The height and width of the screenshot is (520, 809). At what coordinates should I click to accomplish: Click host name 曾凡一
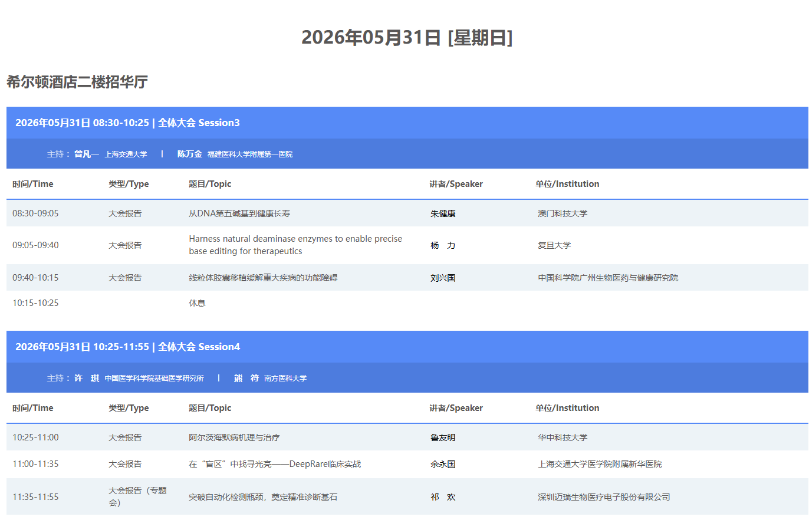87,154
